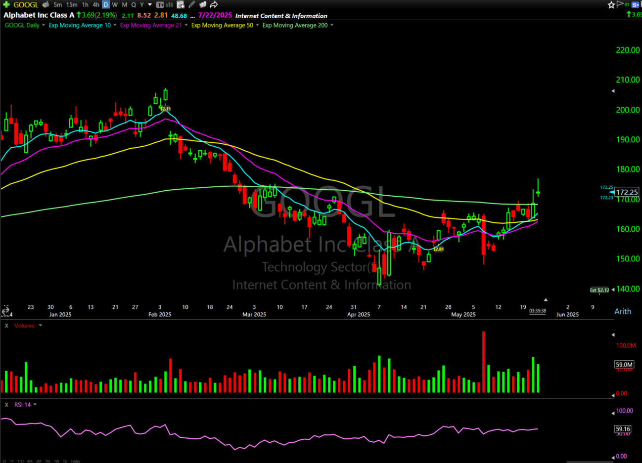Open Exp Moving Average 200 dropdown
Image resolution: width=642 pixels, height=463 pixels.
coord(331,25)
